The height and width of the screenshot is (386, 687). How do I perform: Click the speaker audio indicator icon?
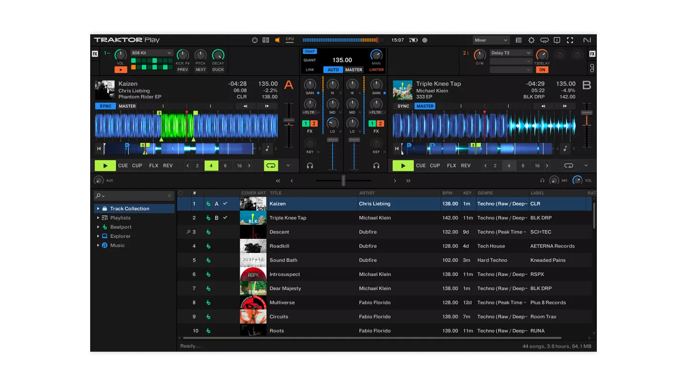pos(277,41)
